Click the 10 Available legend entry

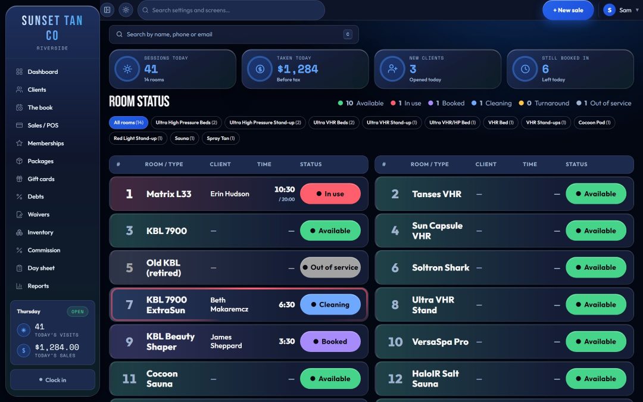click(360, 104)
